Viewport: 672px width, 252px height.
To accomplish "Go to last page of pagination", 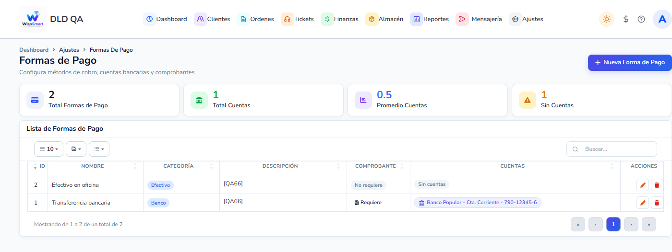I will 649,224.
